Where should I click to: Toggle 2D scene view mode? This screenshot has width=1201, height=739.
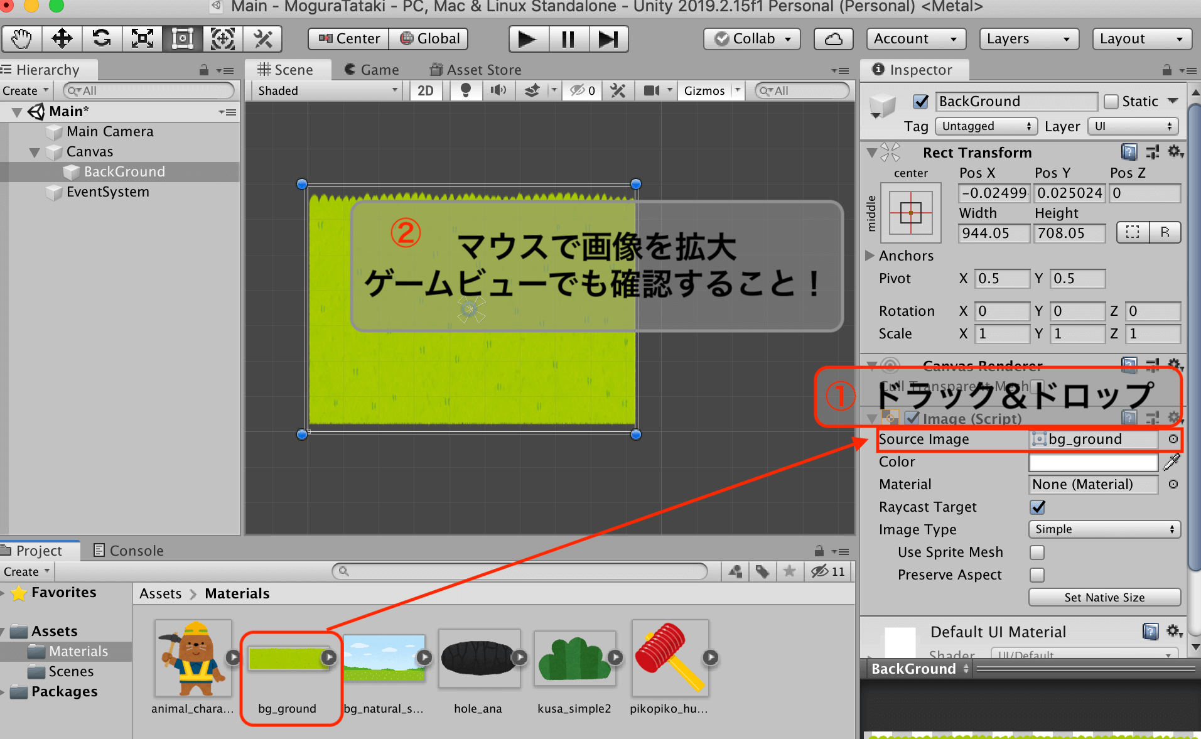pos(425,90)
